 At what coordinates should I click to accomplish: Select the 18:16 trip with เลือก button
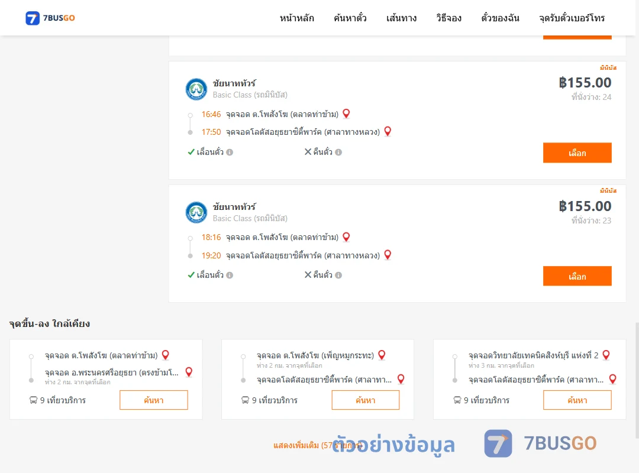[577, 276]
